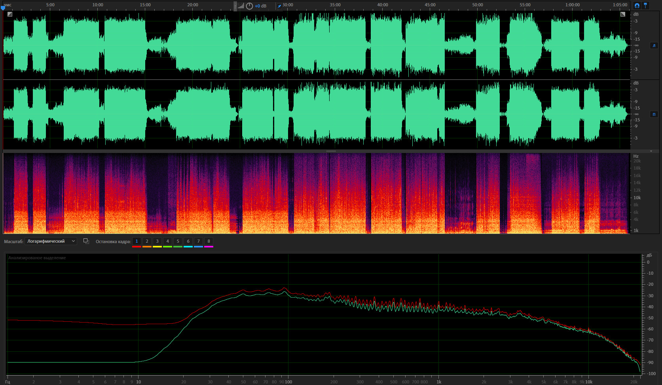Toggle the analyze selection square icon

tap(86, 241)
